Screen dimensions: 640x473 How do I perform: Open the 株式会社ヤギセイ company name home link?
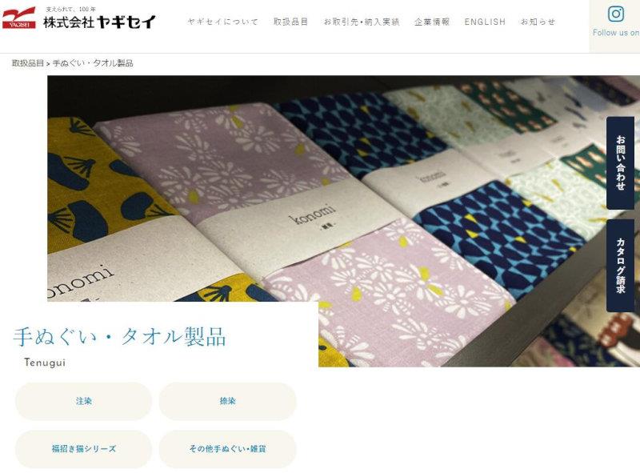coord(99,22)
